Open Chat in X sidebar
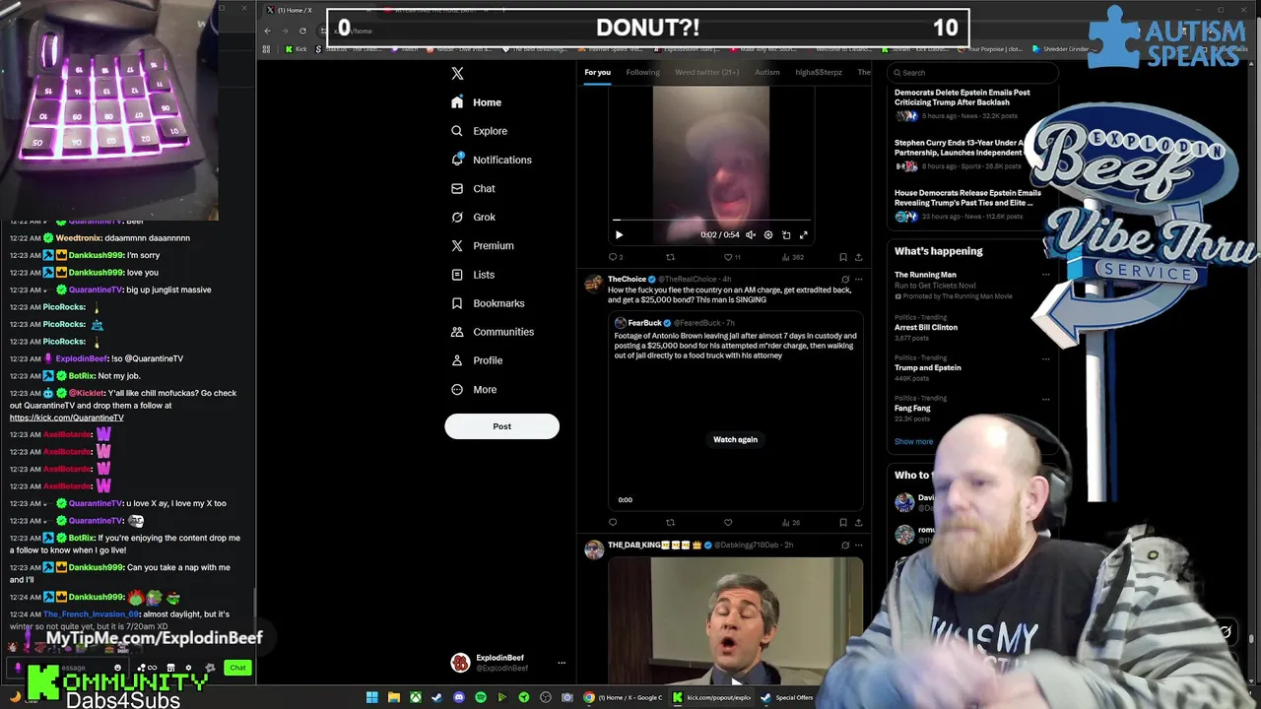1261x709 pixels. click(473, 188)
